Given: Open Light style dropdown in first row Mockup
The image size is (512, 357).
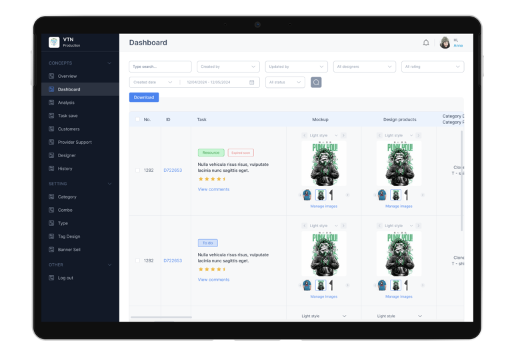Looking at the screenshot, I should 323,135.
